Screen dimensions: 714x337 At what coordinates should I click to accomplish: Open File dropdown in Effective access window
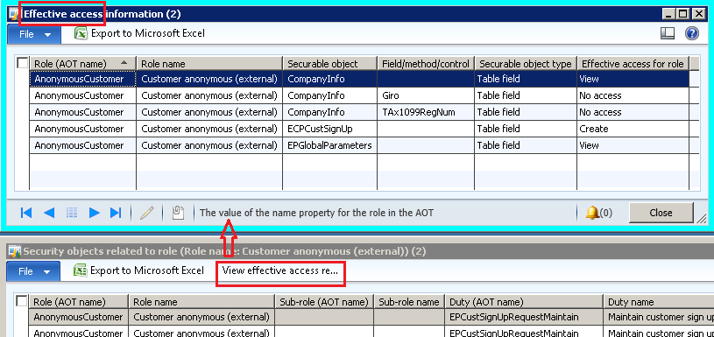point(34,34)
